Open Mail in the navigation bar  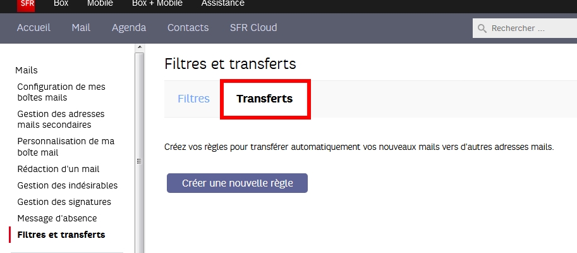pos(81,28)
